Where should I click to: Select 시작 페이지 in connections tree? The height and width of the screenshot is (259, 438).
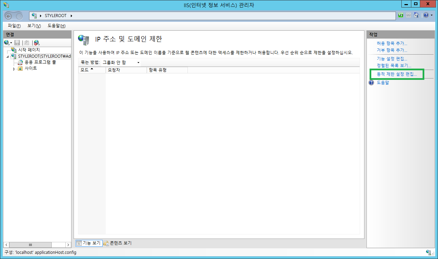pos(29,50)
